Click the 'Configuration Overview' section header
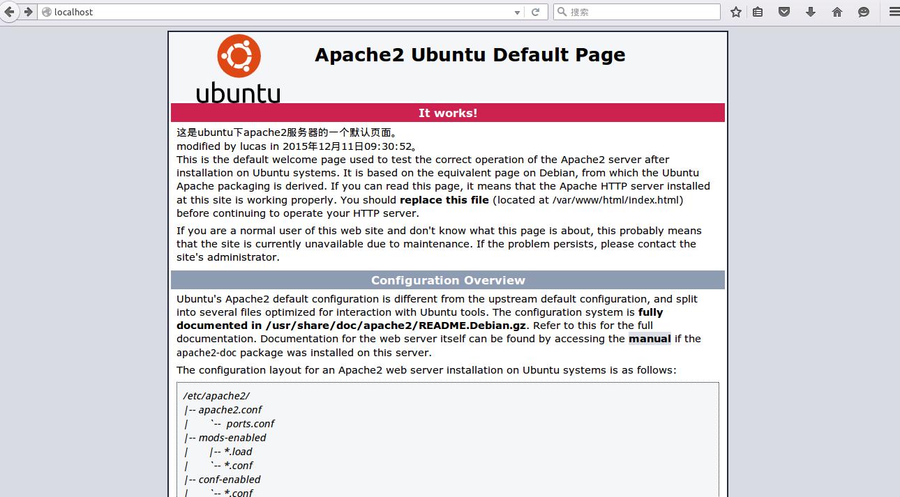The height and width of the screenshot is (497, 900). pyautogui.click(x=448, y=280)
